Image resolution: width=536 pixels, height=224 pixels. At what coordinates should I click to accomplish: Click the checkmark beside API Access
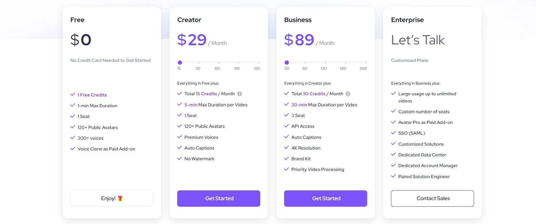point(287,126)
